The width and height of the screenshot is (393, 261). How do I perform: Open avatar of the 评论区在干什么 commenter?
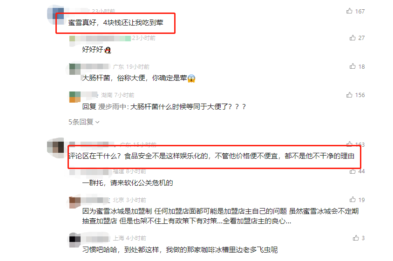[55, 147]
